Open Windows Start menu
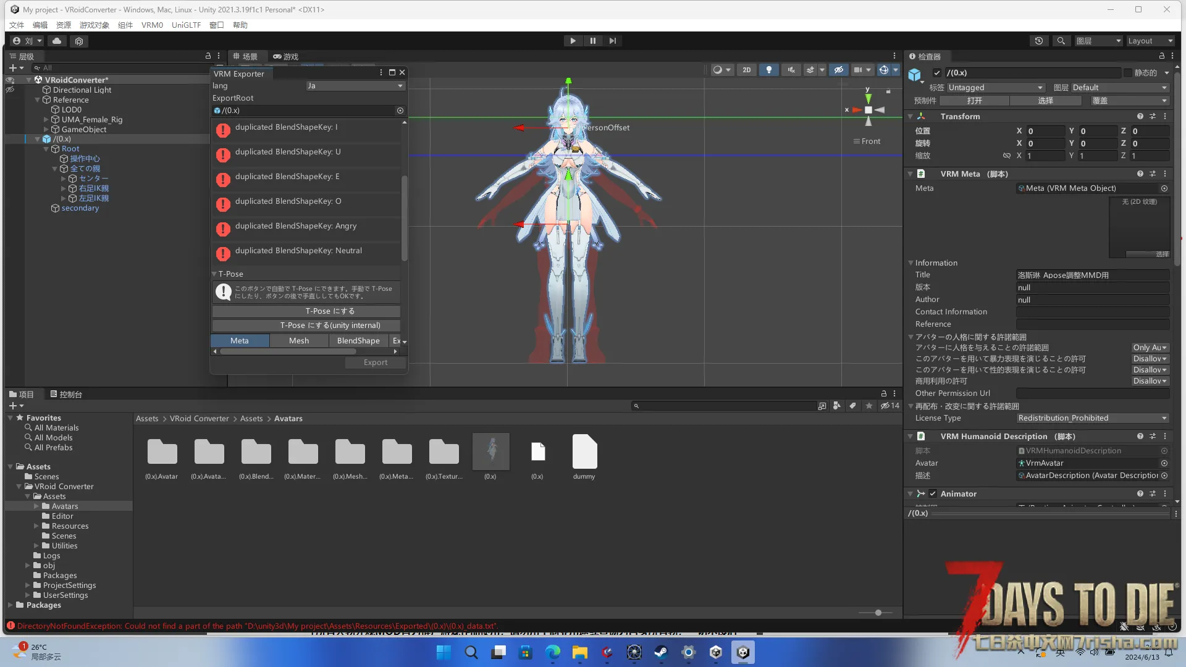Screen dimensions: 1186x667 (x=444, y=652)
